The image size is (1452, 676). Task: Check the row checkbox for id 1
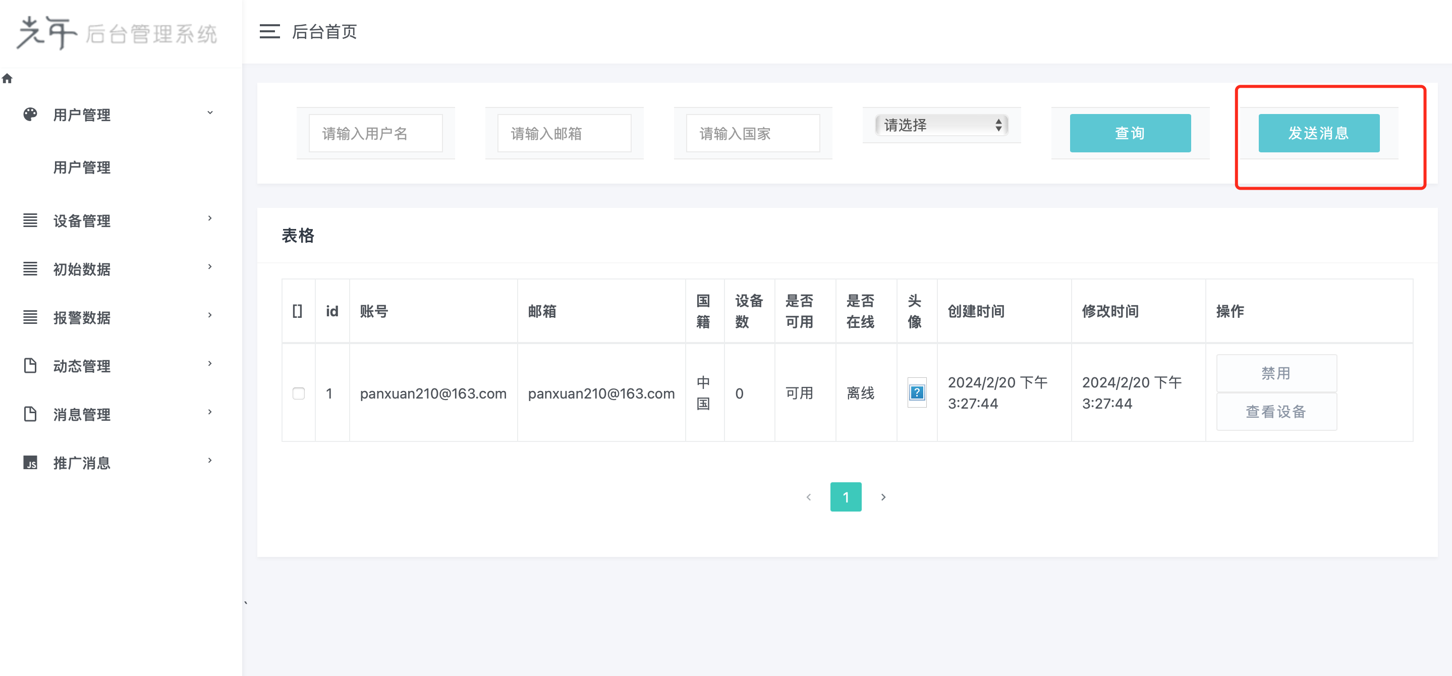coord(299,393)
